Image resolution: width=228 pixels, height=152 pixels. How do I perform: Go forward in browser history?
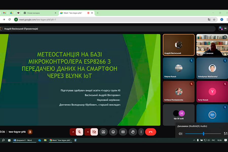[x=4, y=20]
